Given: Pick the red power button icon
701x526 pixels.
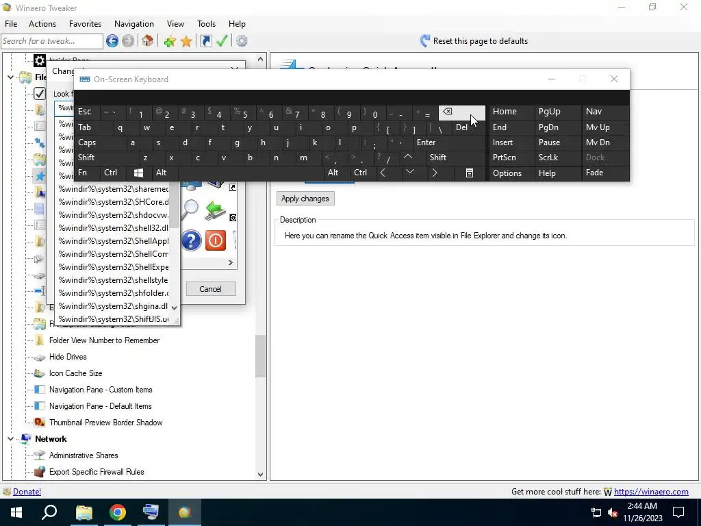Looking at the screenshot, I should 216,240.
